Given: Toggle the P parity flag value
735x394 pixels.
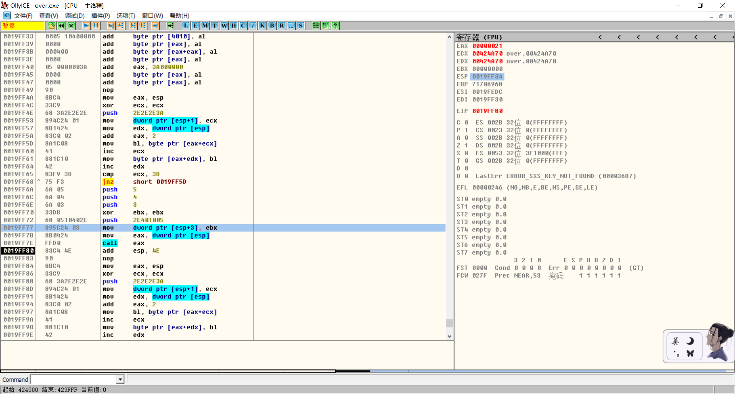Looking at the screenshot, I should 466,130.
